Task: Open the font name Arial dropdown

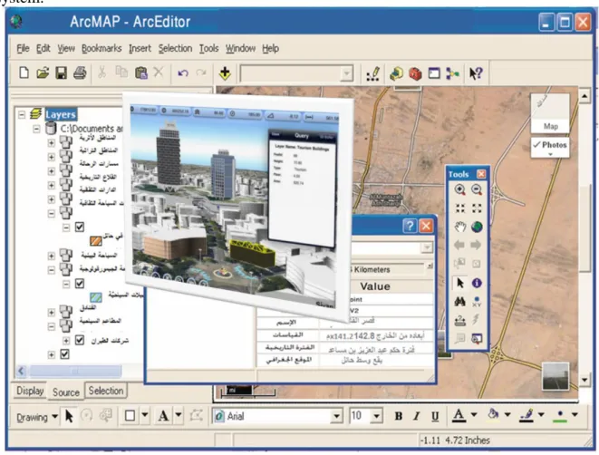Action: pos(336,416)
